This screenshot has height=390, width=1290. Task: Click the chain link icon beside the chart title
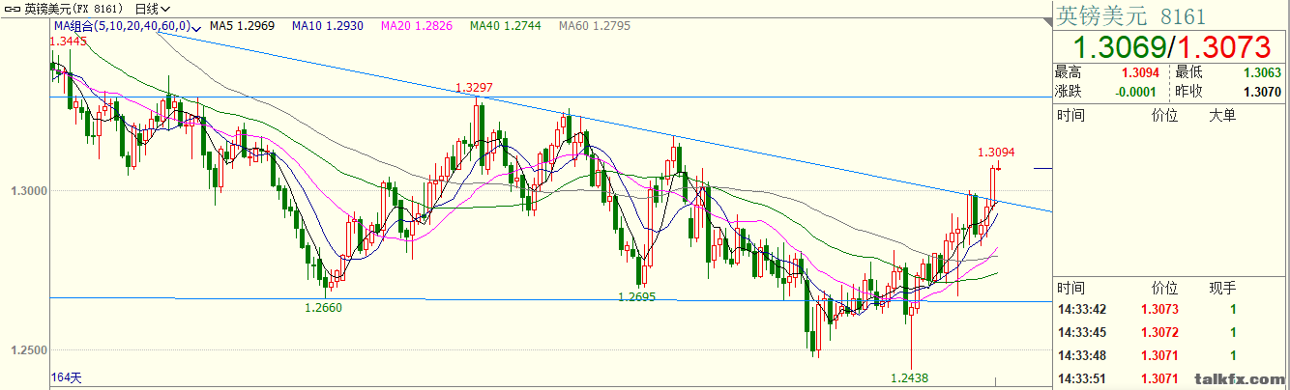coord(11,8)
